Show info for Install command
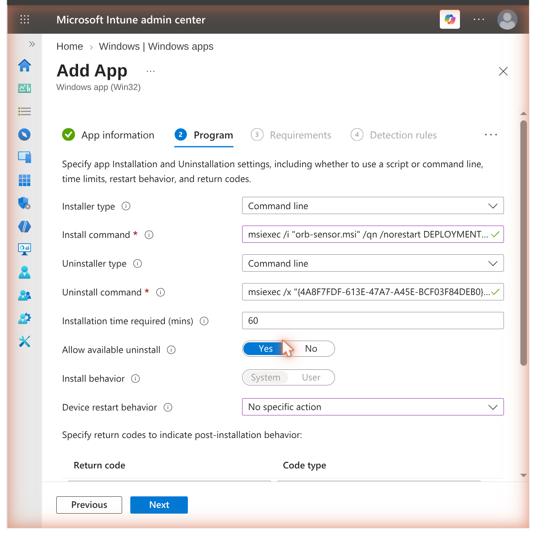Image resolution: width=536 pixels, height=535 pixels. pyautogui.click(x=149, y=235)
